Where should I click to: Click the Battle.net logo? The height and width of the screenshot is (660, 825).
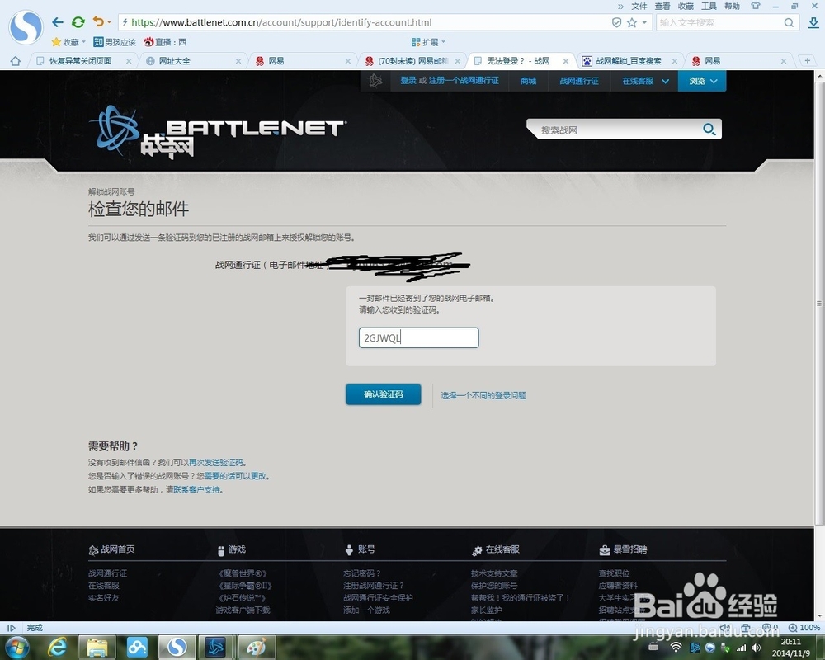[219, 132]
